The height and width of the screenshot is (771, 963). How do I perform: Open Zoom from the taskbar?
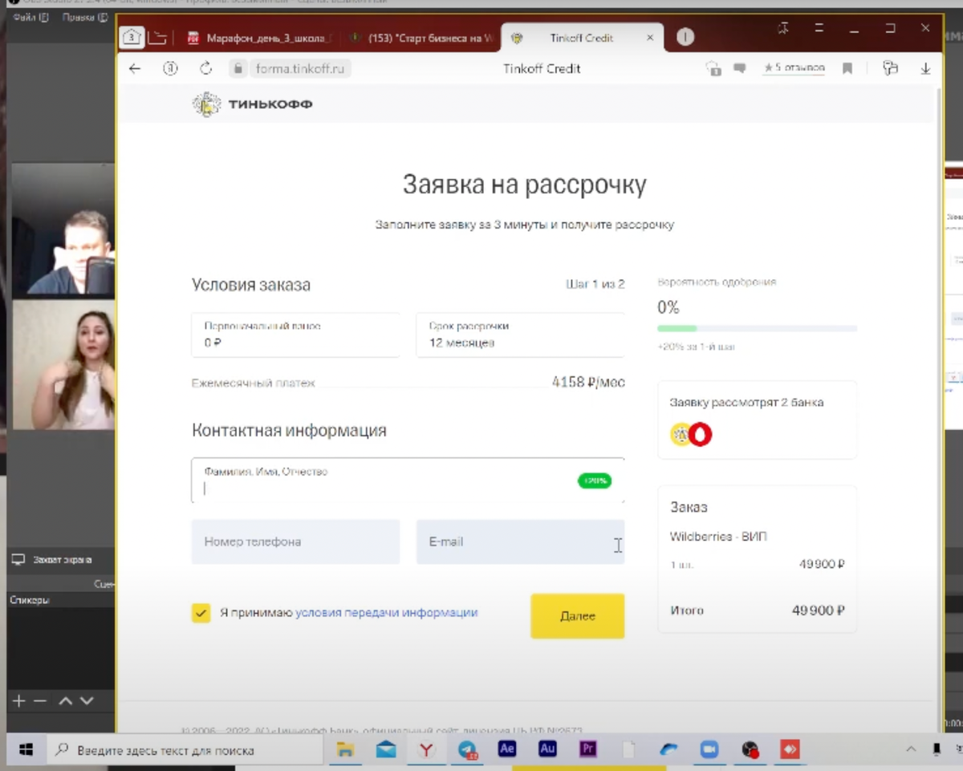[709, 750]
